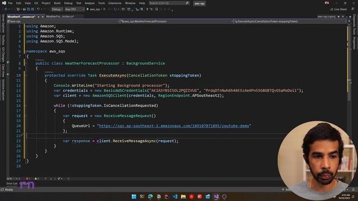Open Microsoft Edge from the taskbar

[x=150, y=197]
